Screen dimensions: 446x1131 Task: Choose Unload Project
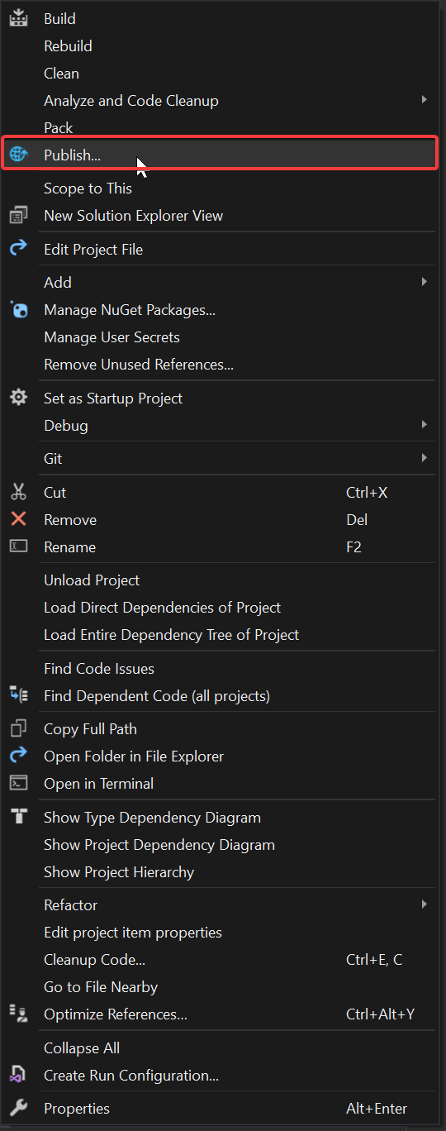(92, 580)
